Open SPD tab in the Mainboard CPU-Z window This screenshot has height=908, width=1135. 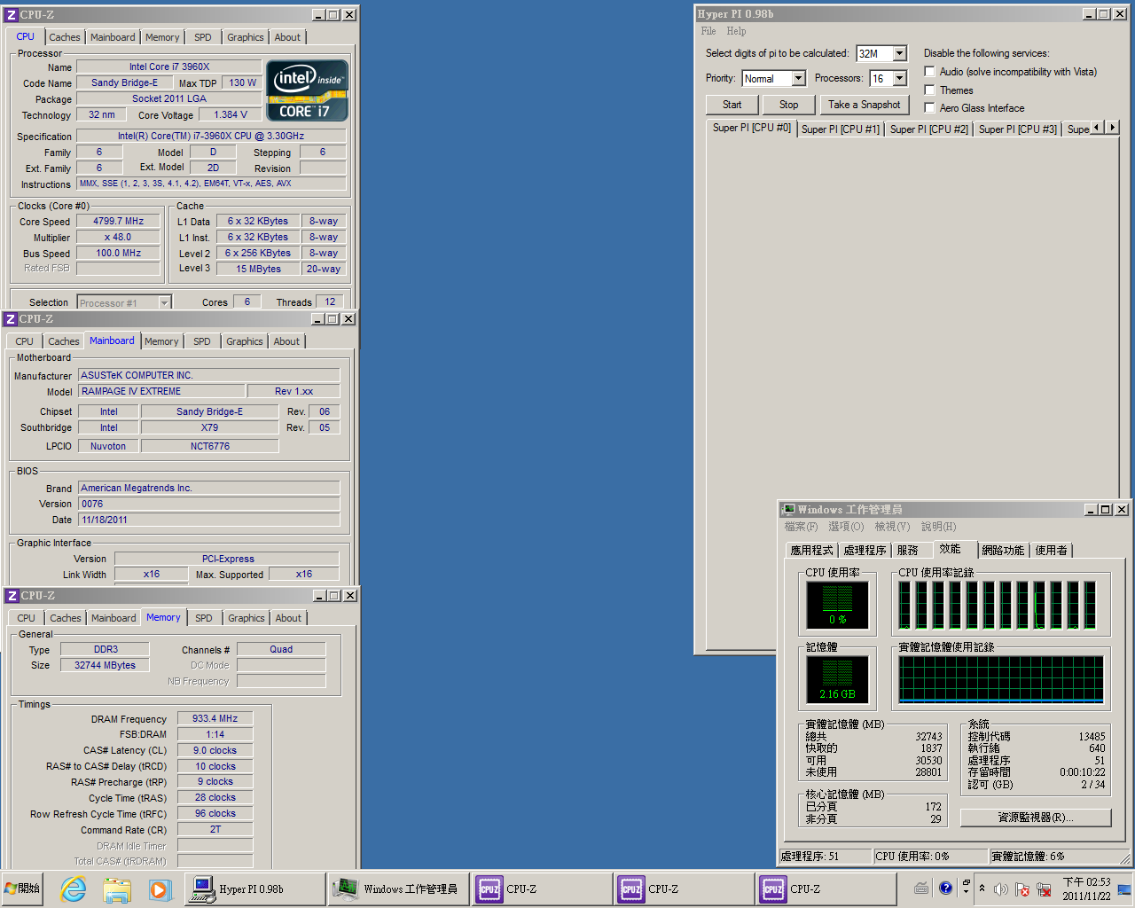tap(202, 341)
